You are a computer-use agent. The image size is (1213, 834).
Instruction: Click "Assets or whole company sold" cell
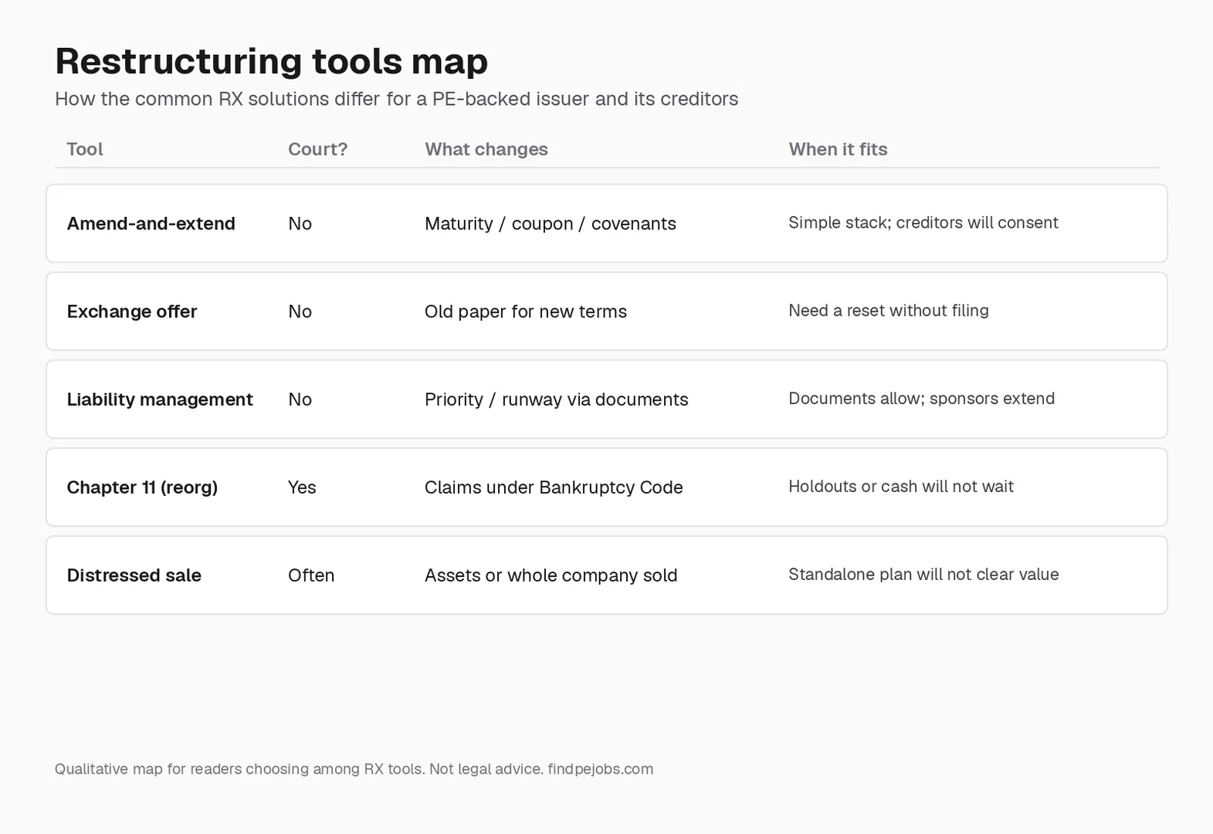pyautogui.click(x=551, y=575)
